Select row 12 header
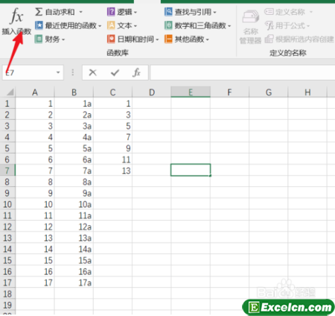Viewport: 335px width, 316px height. tap(7, 227)
